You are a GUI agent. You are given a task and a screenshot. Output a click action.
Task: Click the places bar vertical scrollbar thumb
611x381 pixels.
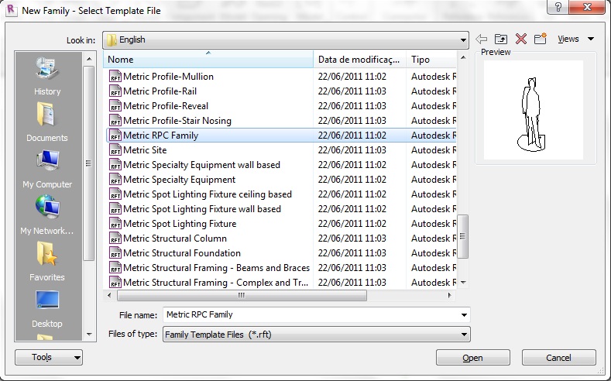pos(89,163)
